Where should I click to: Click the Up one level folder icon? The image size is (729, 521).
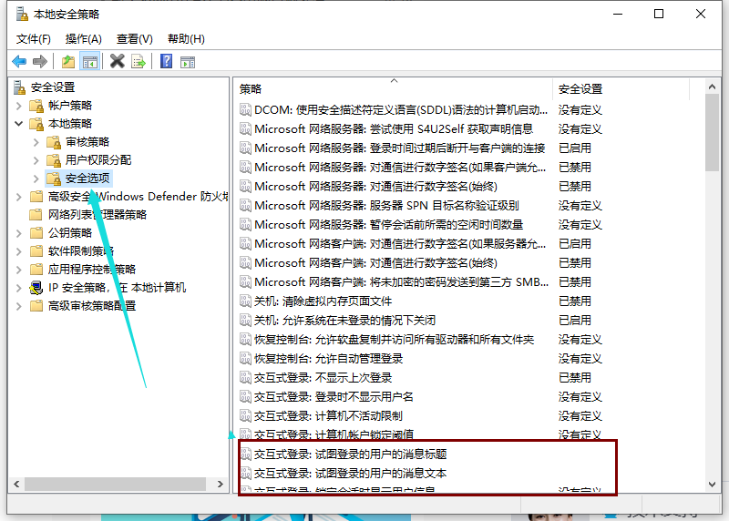(x=68, y=61)
